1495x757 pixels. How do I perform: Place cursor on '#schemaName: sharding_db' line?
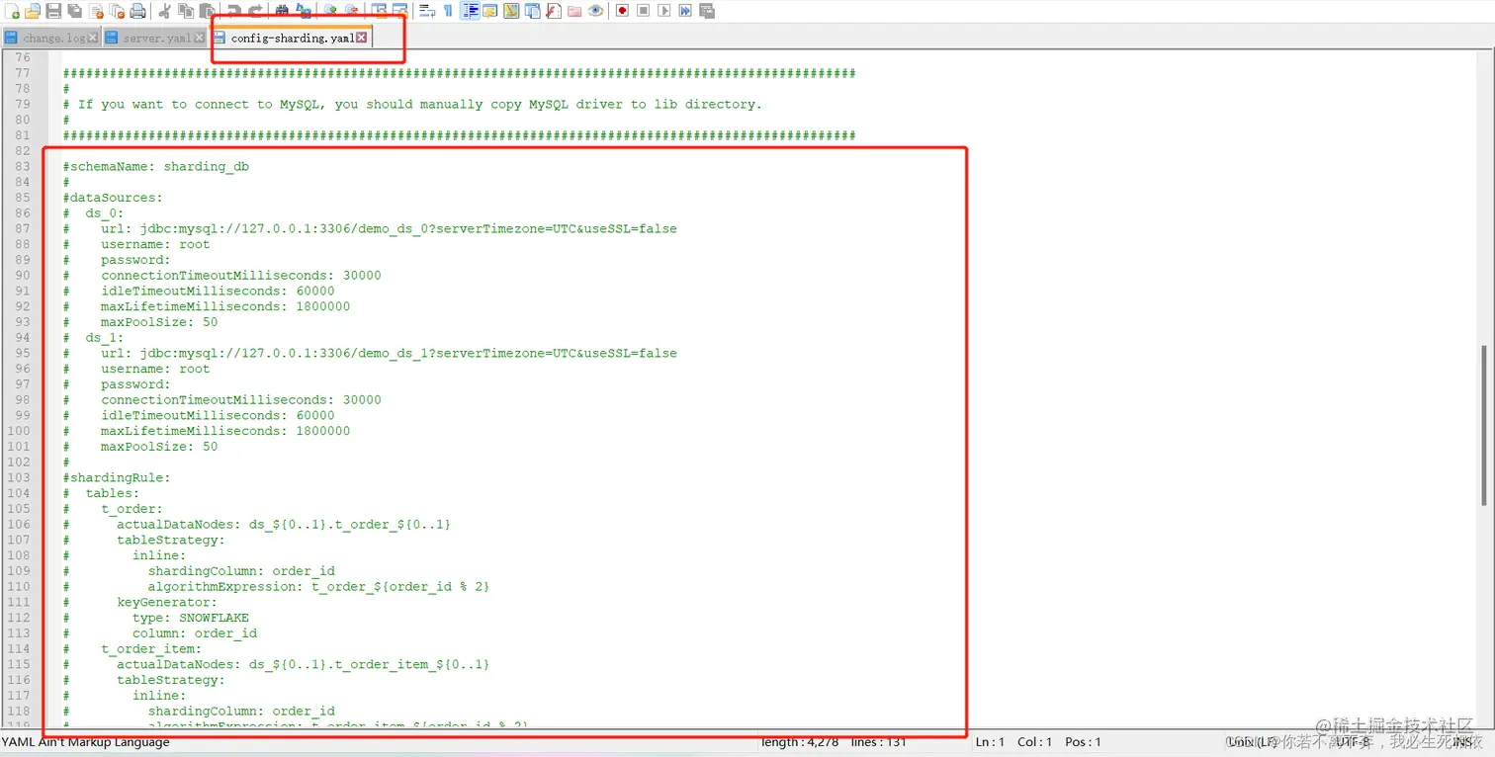point(156,166)
